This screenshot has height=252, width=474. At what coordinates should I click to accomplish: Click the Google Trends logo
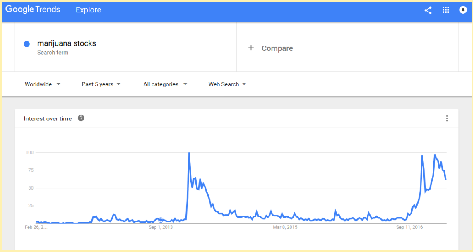(x=33, y=10)
